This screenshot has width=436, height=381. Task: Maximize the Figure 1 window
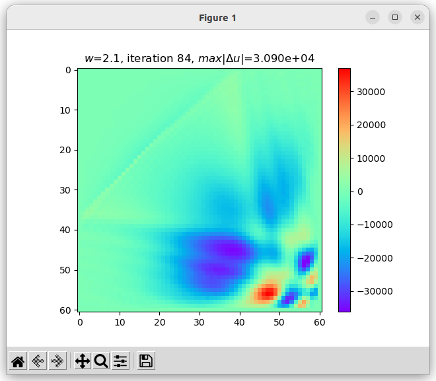[395, 18]
